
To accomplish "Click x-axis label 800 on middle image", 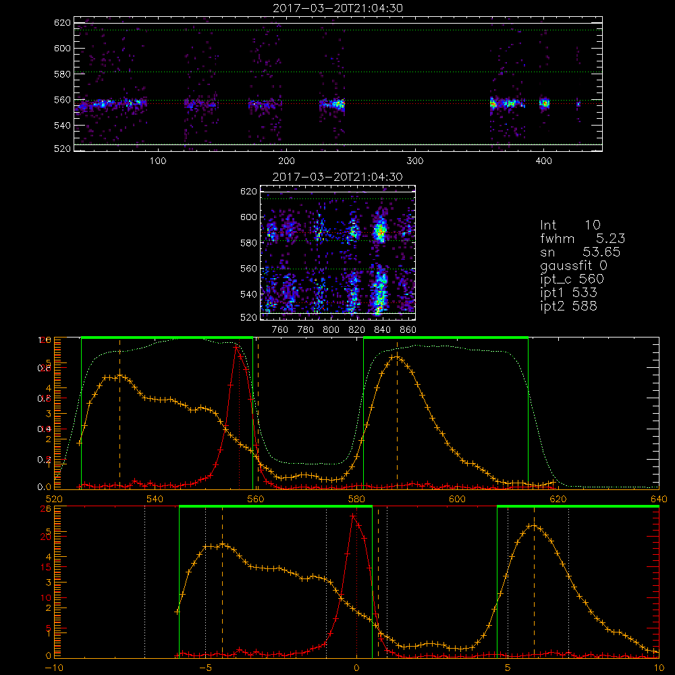I will [331, 330].
